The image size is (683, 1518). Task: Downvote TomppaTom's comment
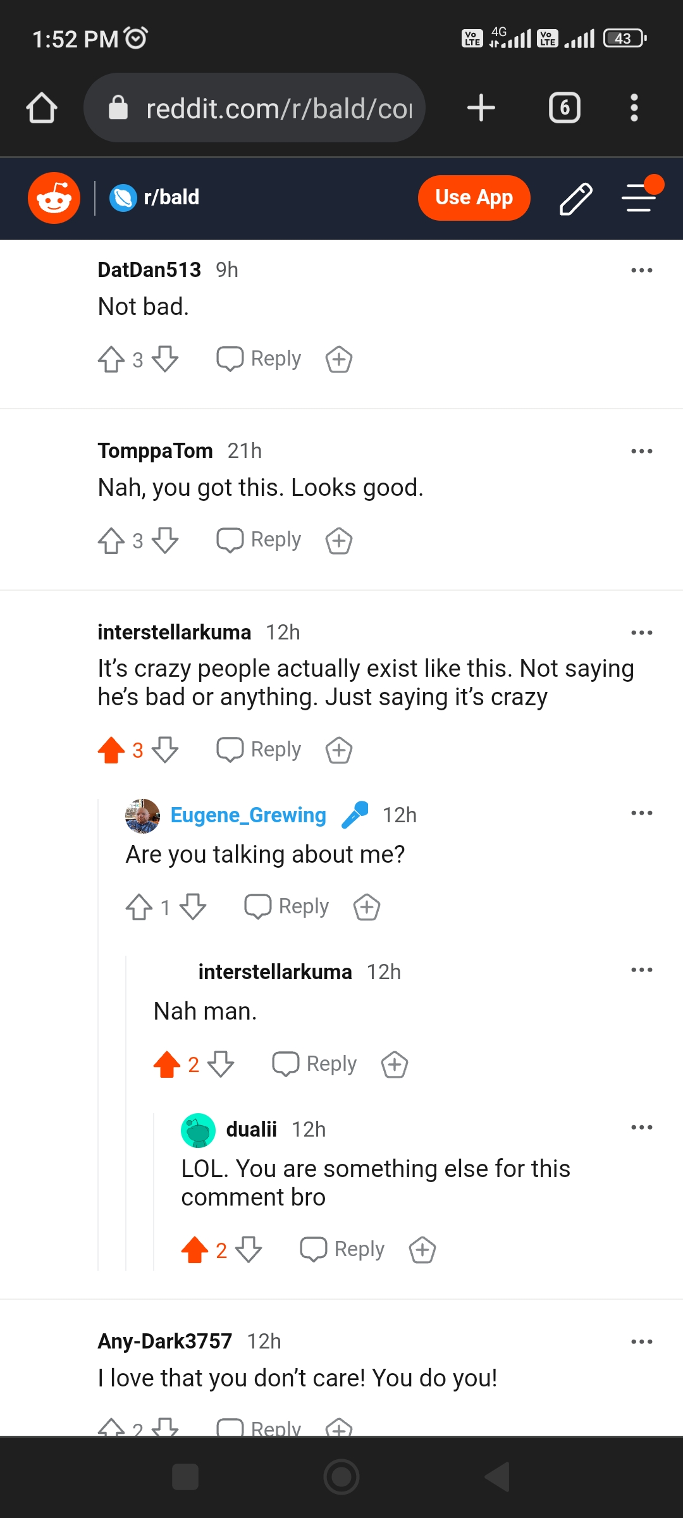[x=165, y=540]
